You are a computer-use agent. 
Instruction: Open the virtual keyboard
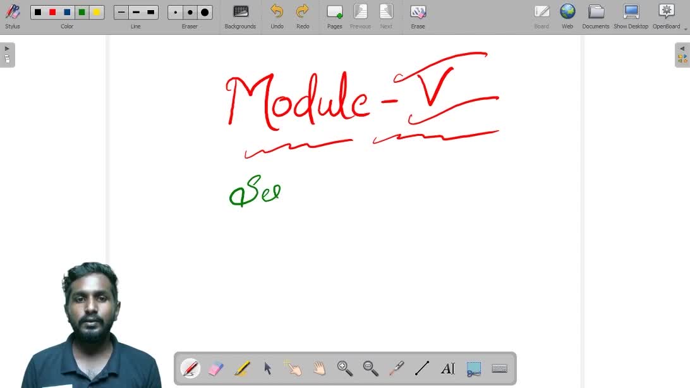coord(499,368)
